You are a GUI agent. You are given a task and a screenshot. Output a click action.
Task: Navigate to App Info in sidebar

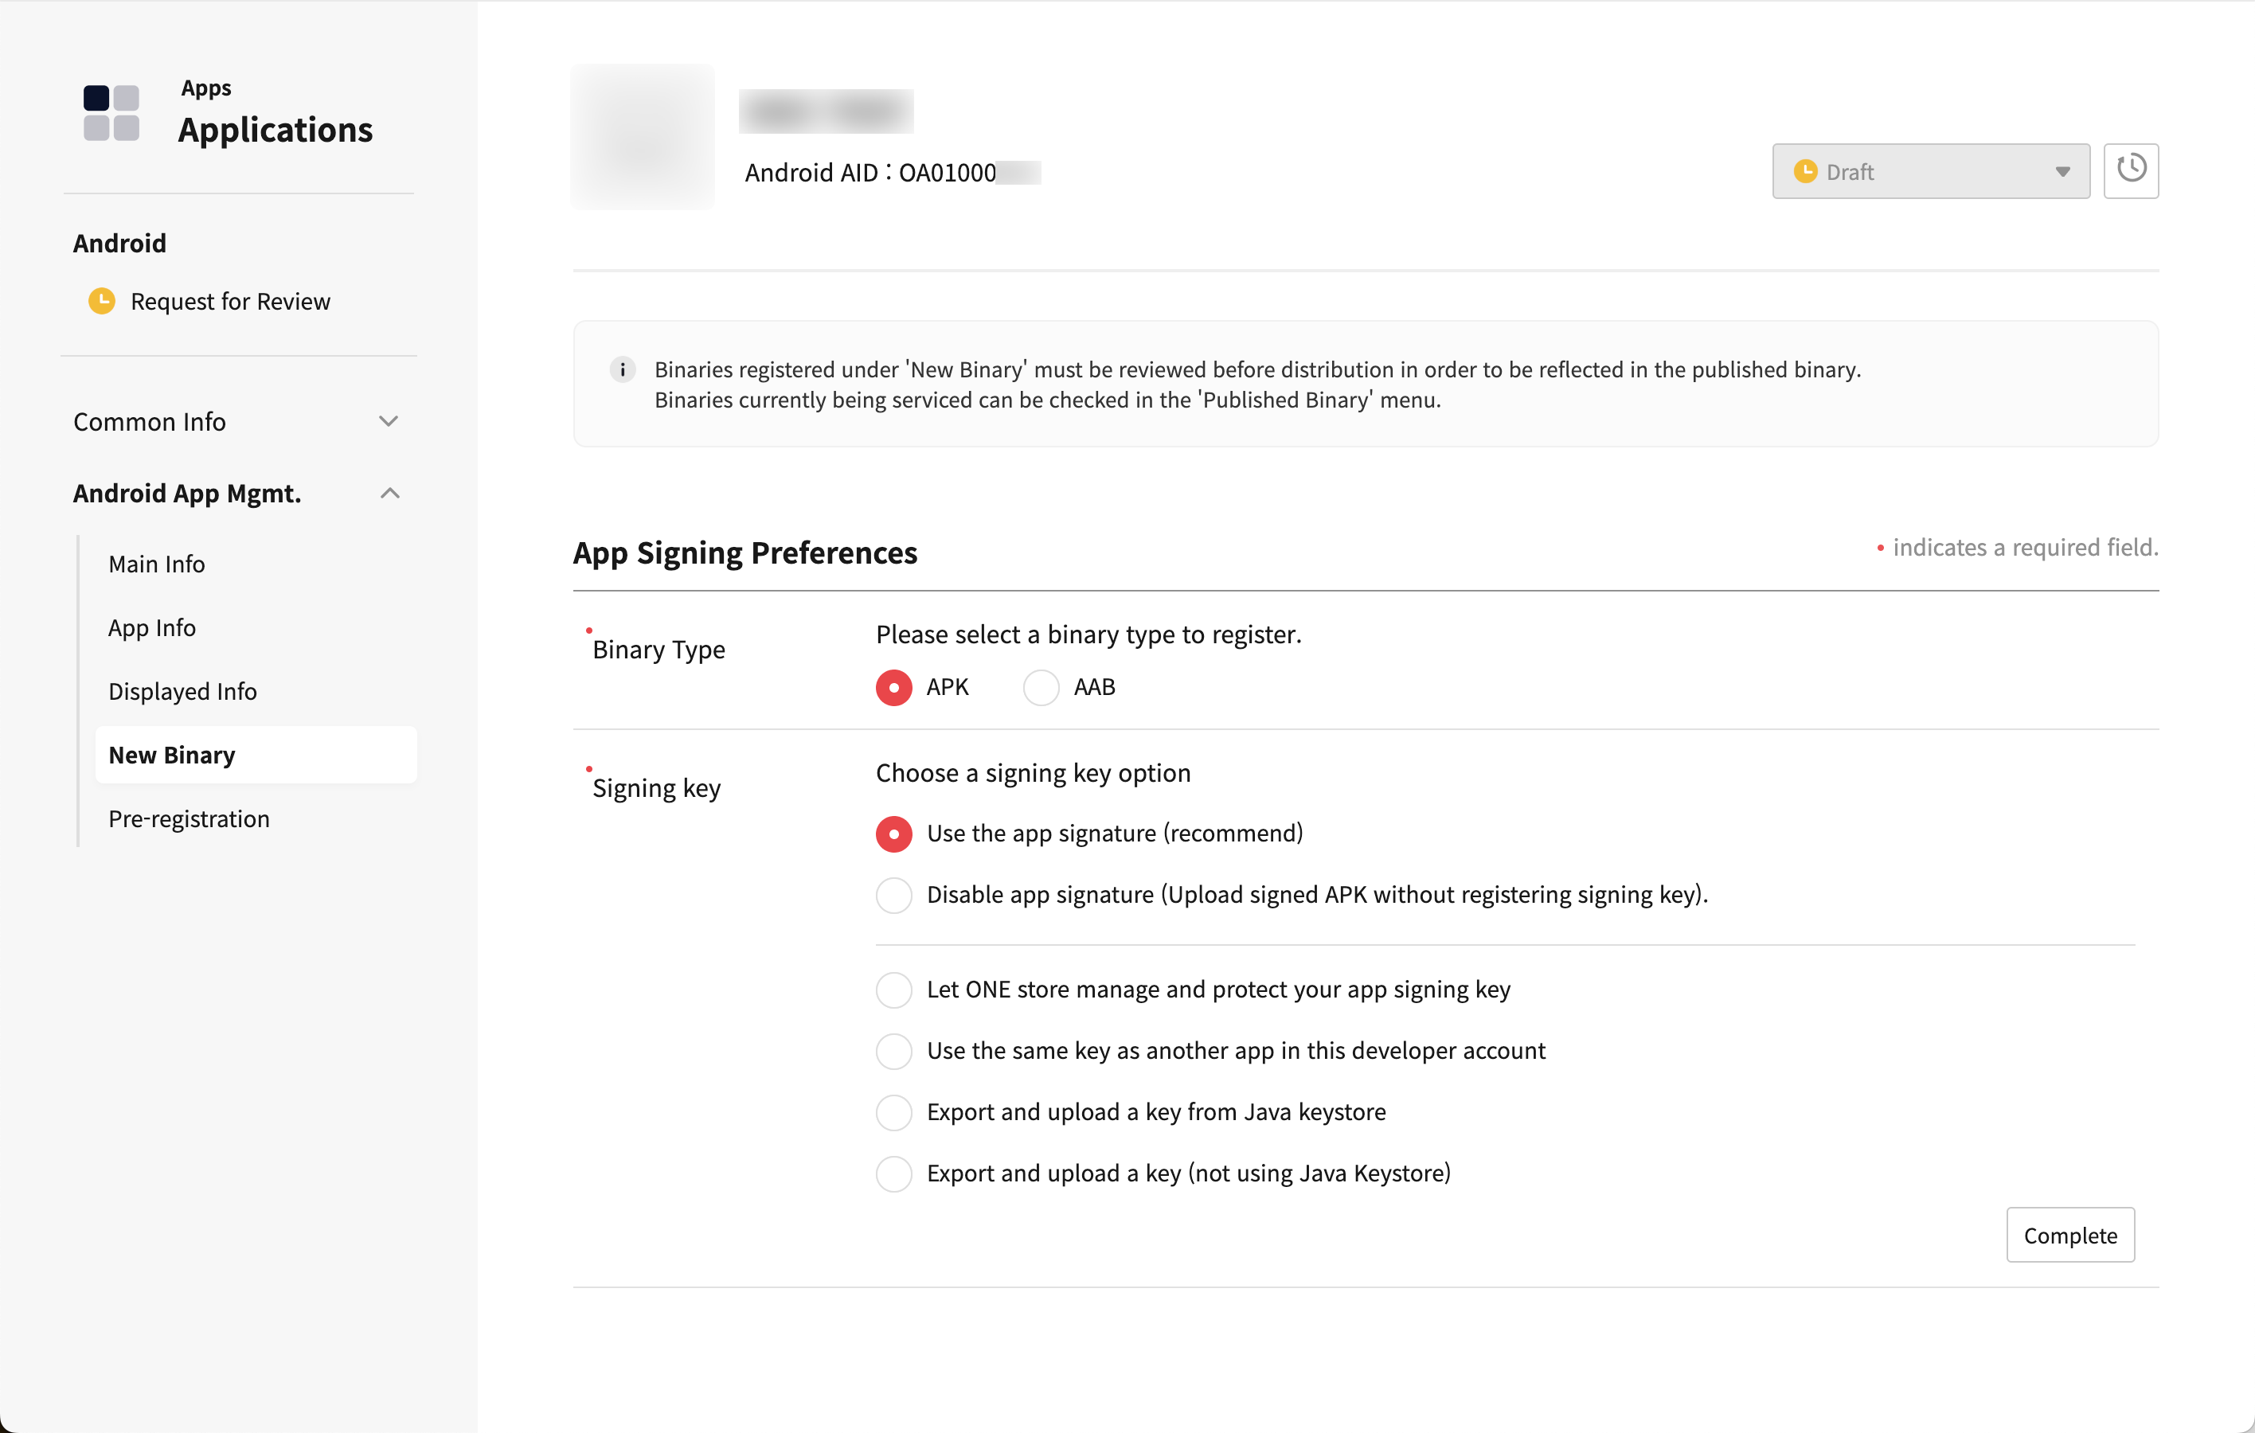click(152, 628)
